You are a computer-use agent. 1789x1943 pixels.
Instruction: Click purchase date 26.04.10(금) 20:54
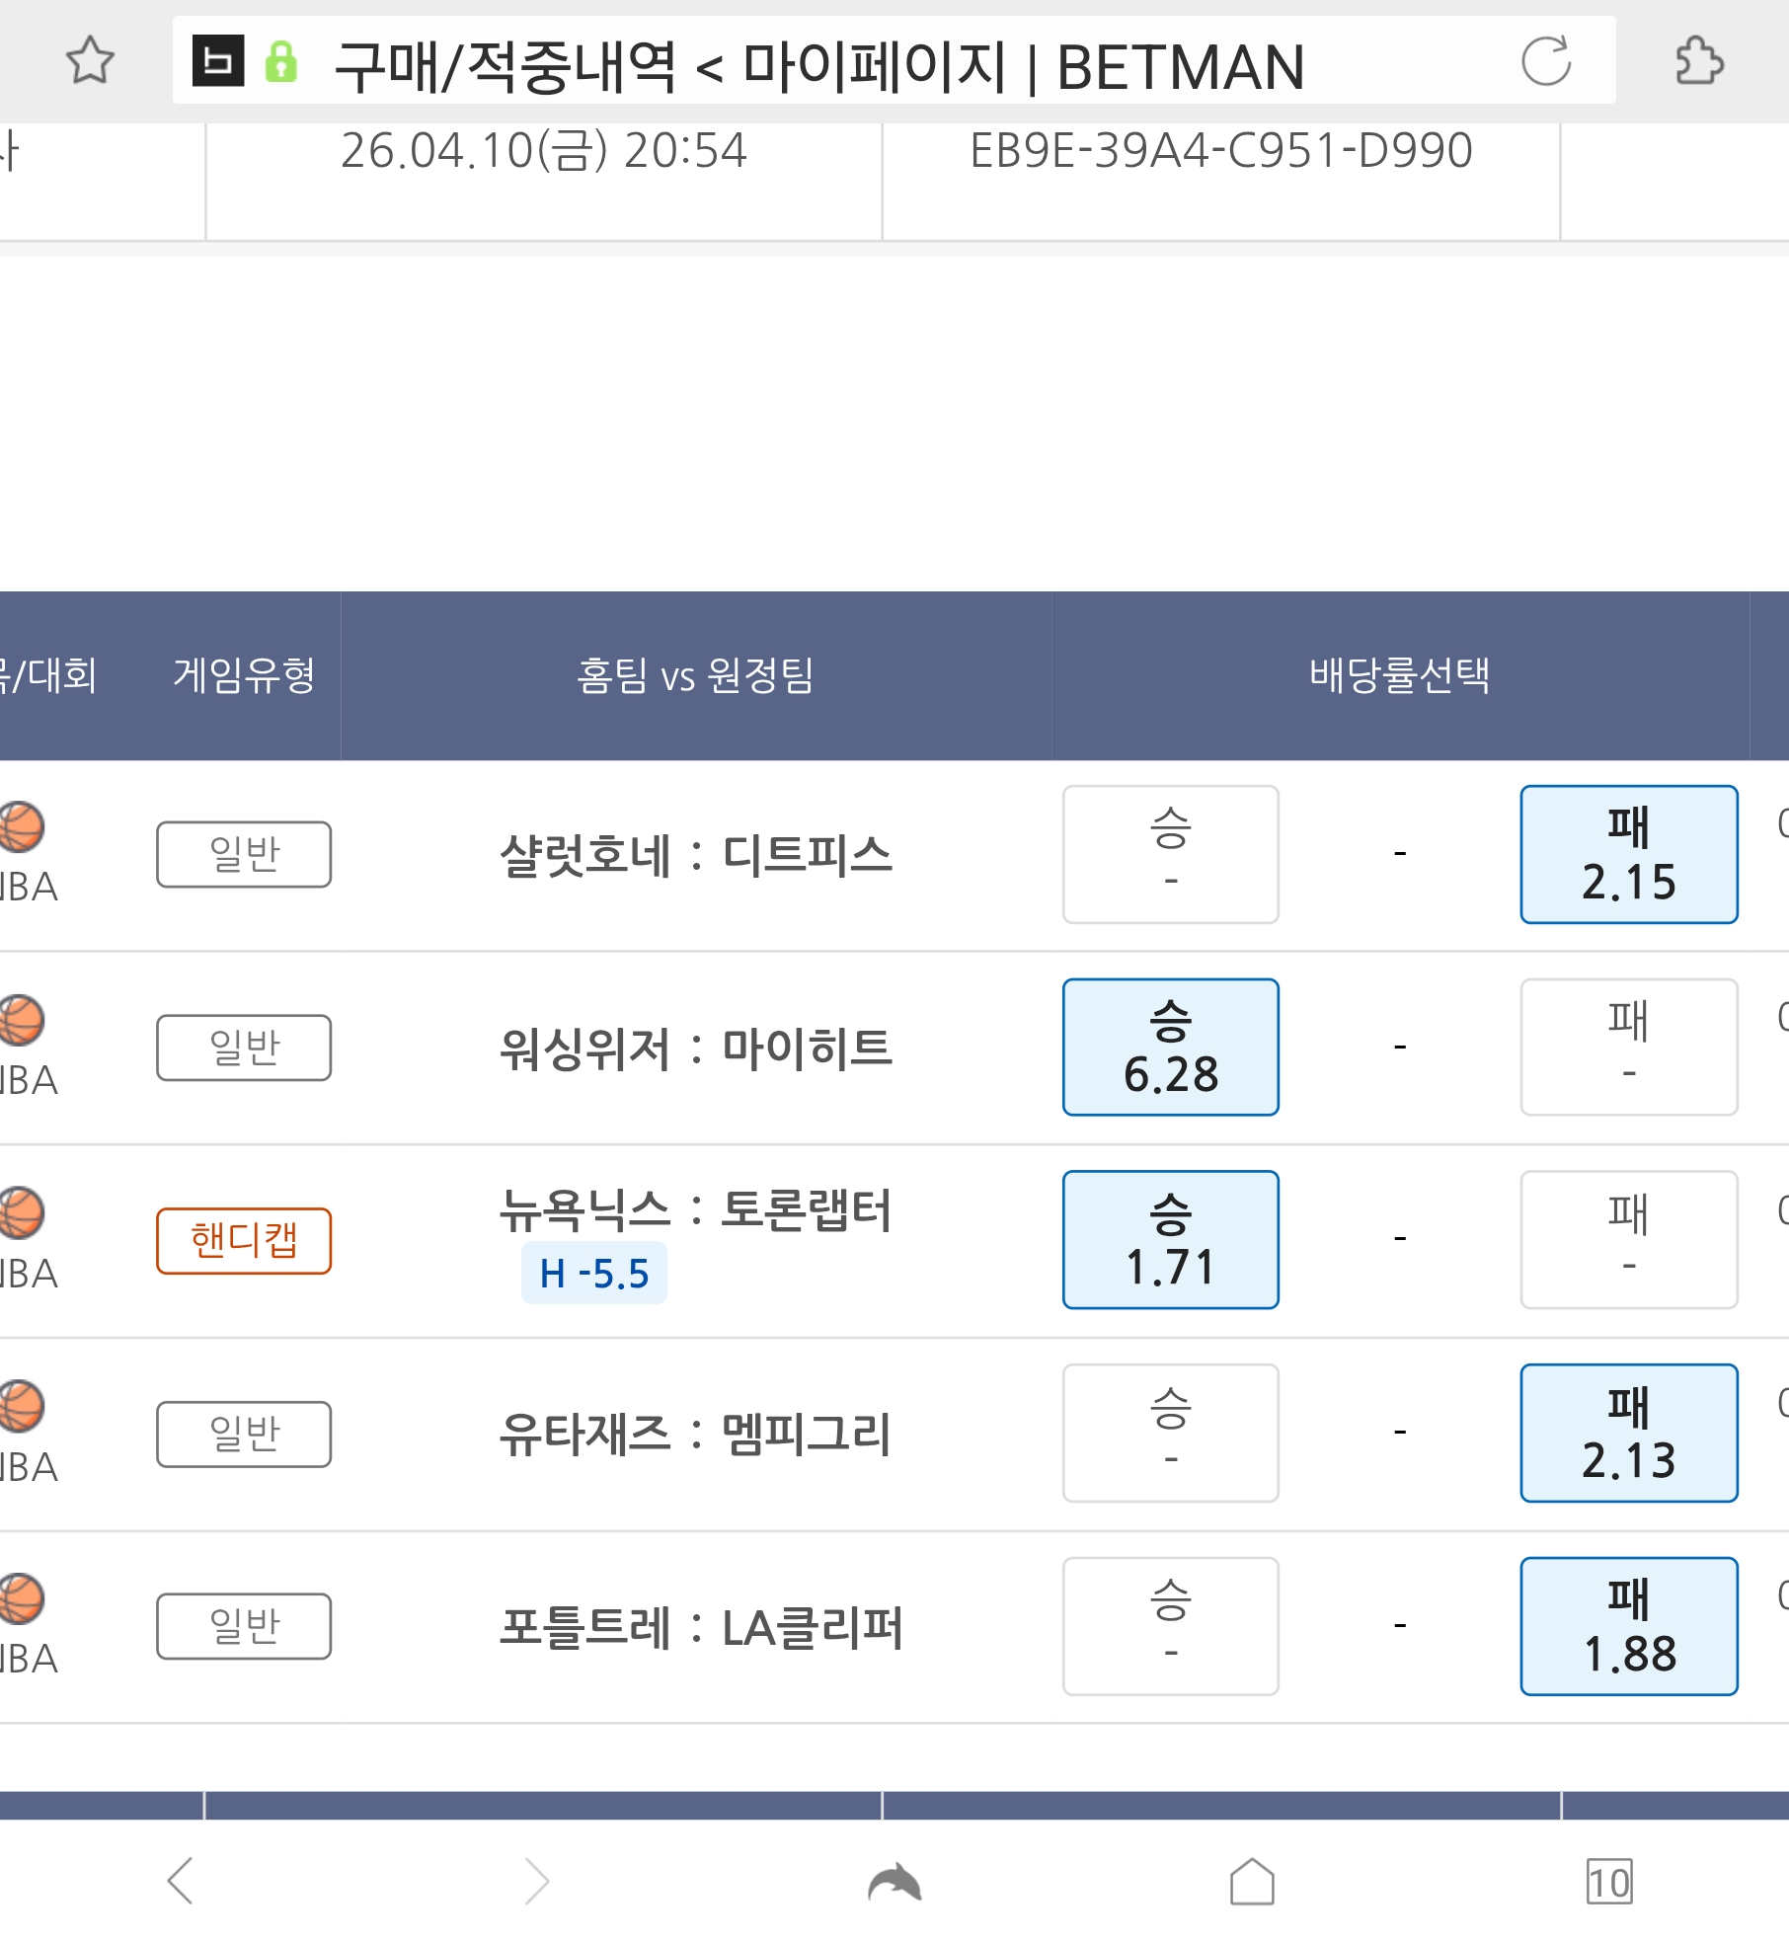544,151
